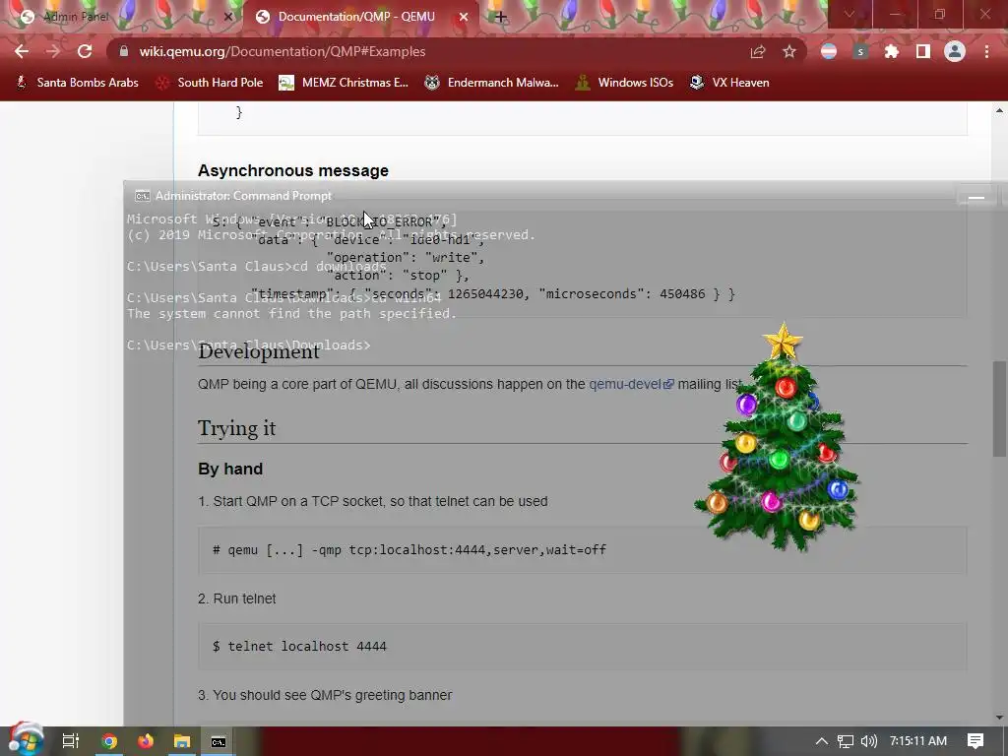Screen dimensions: 1008x756
Task: Open the tab search dropdown chevron
Action: coord(850,14)
